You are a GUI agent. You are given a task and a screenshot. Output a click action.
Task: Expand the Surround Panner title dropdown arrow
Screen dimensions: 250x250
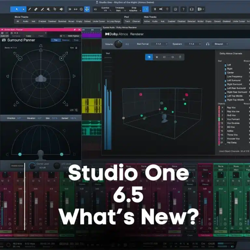point(2,30)
